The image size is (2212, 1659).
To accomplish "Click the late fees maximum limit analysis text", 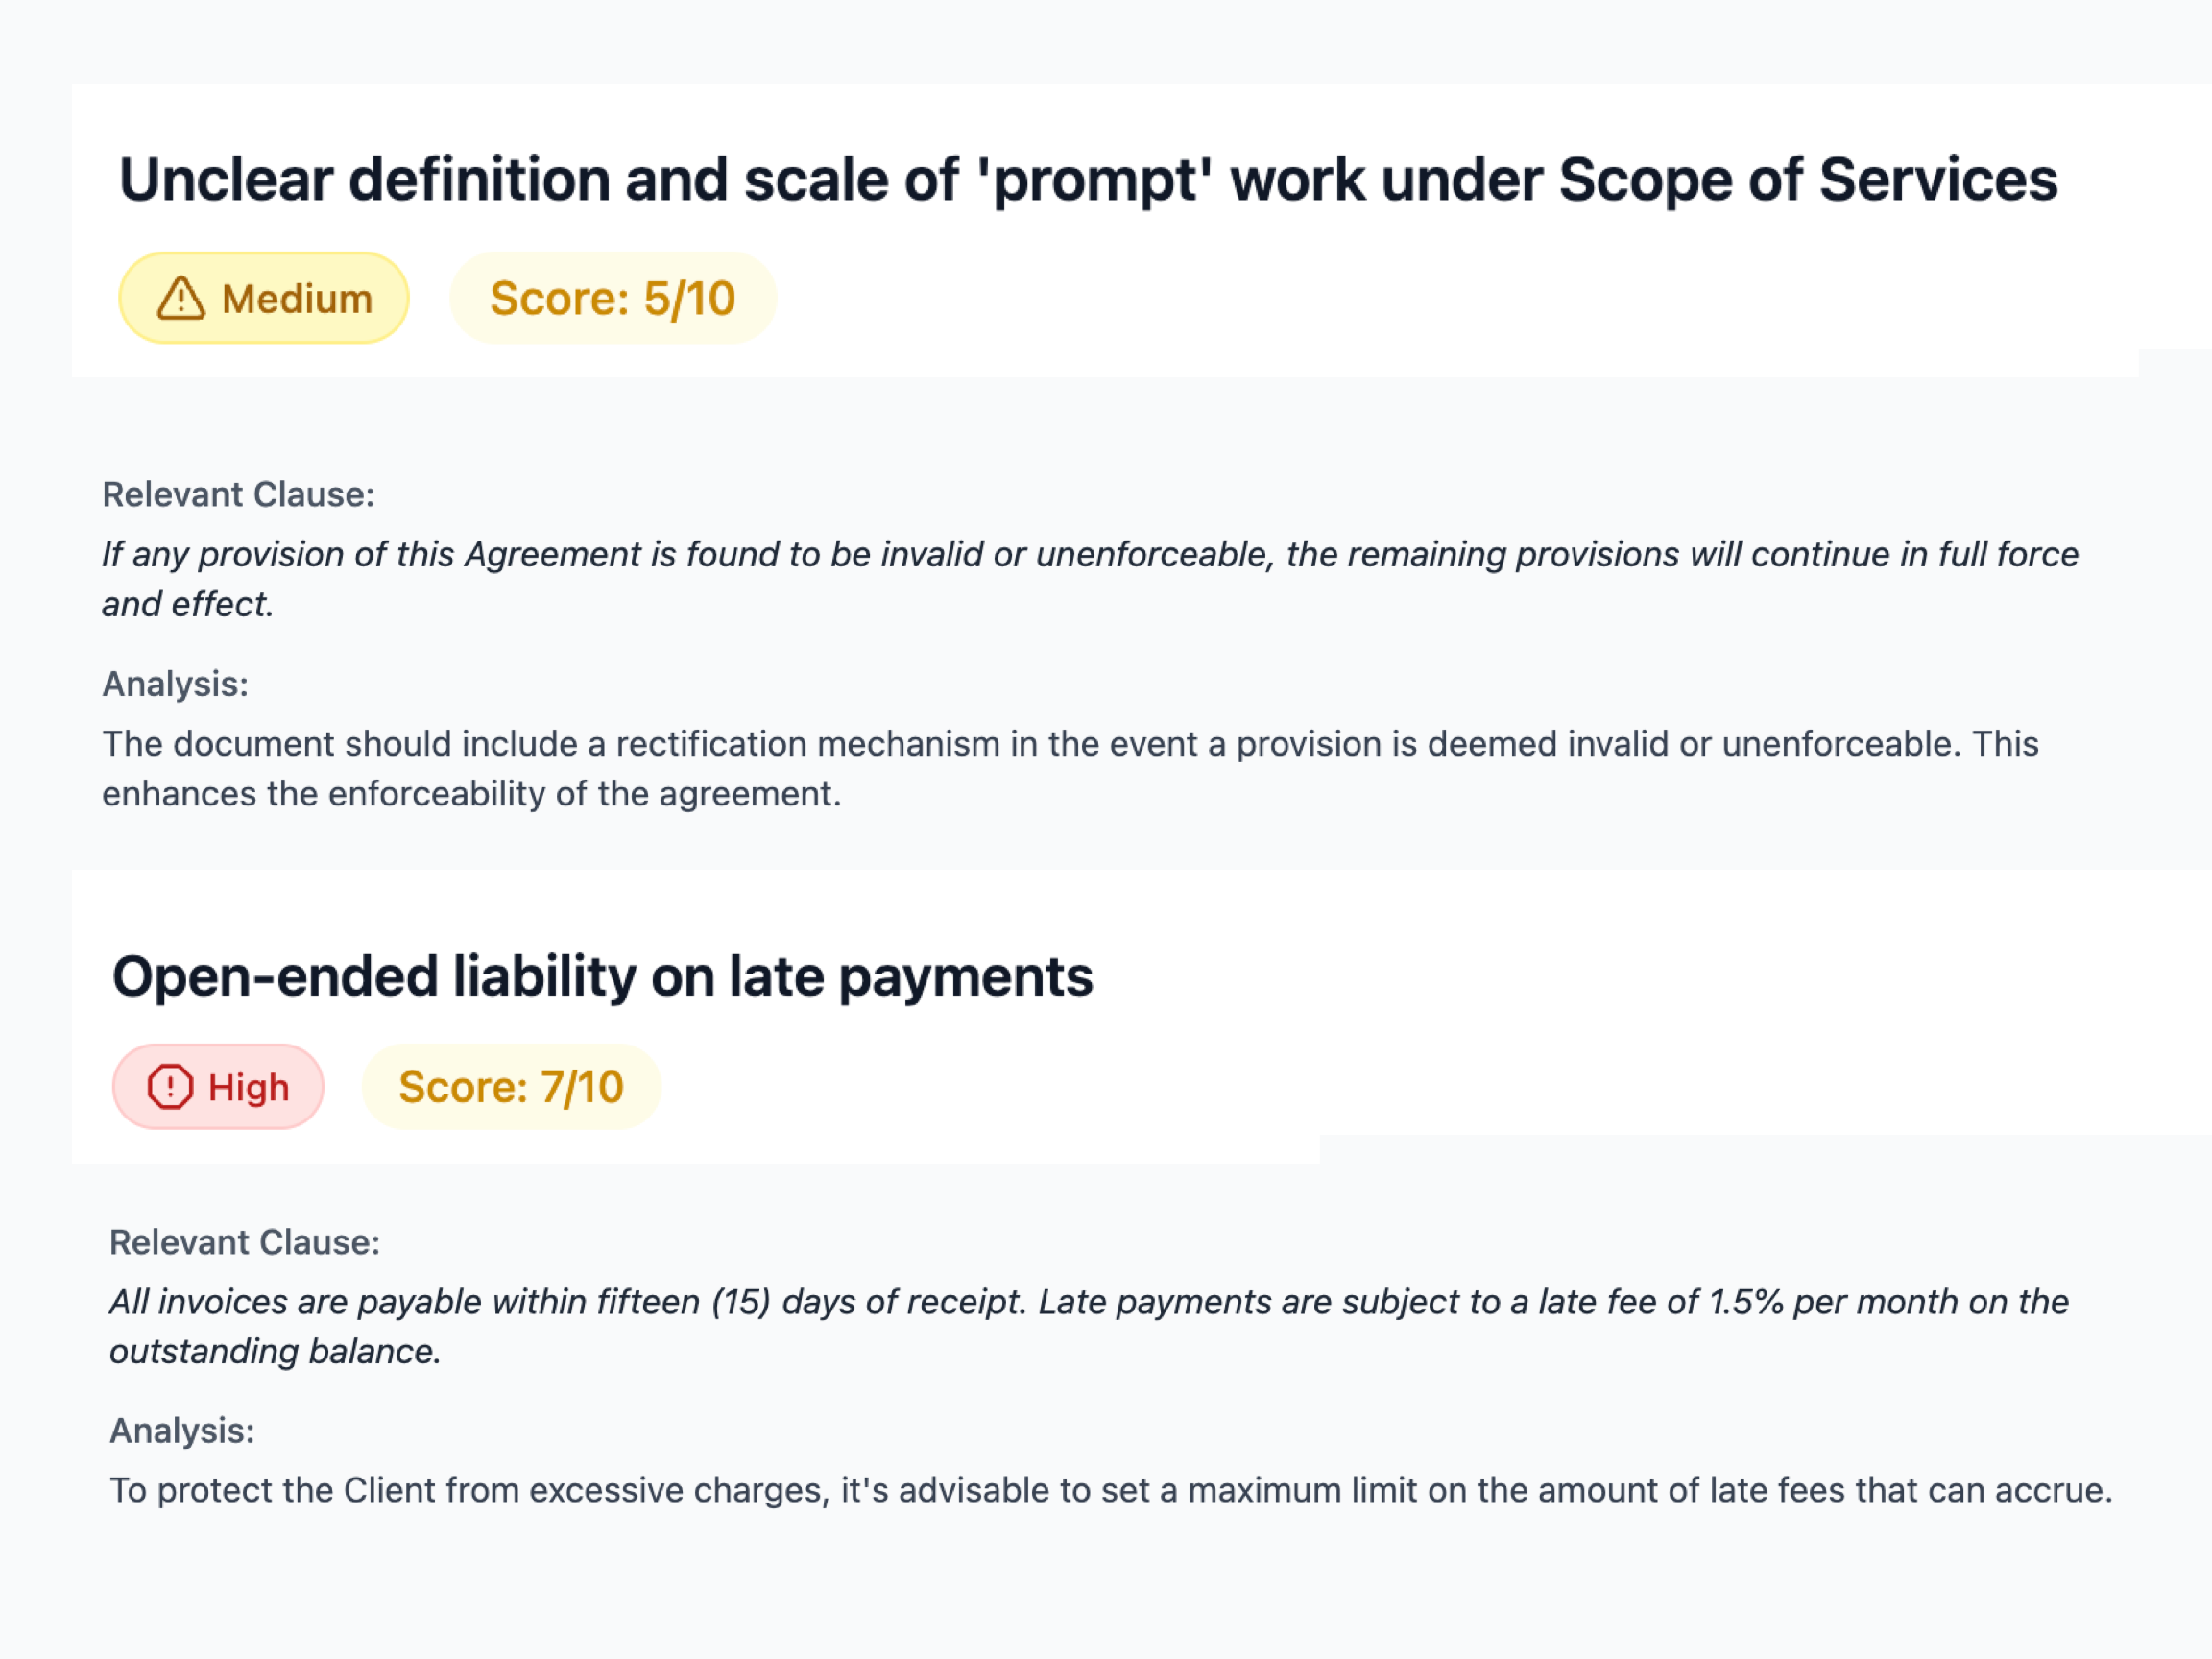I will pos(1110,1490).
